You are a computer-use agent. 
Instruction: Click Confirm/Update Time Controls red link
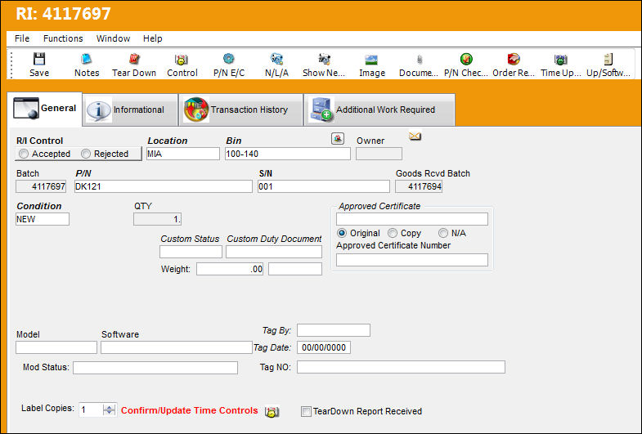[189, 410]
